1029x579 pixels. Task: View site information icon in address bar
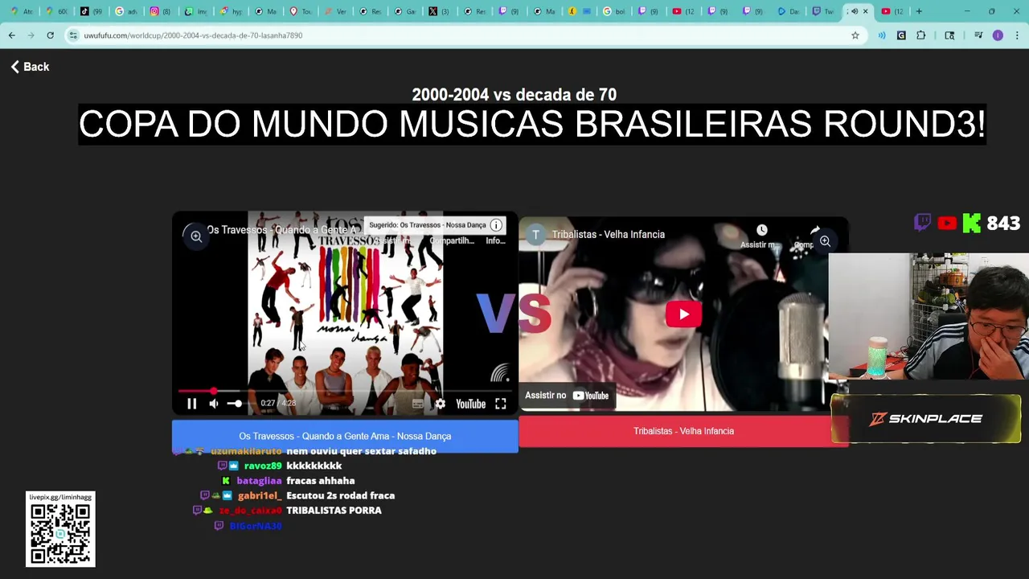73,35
